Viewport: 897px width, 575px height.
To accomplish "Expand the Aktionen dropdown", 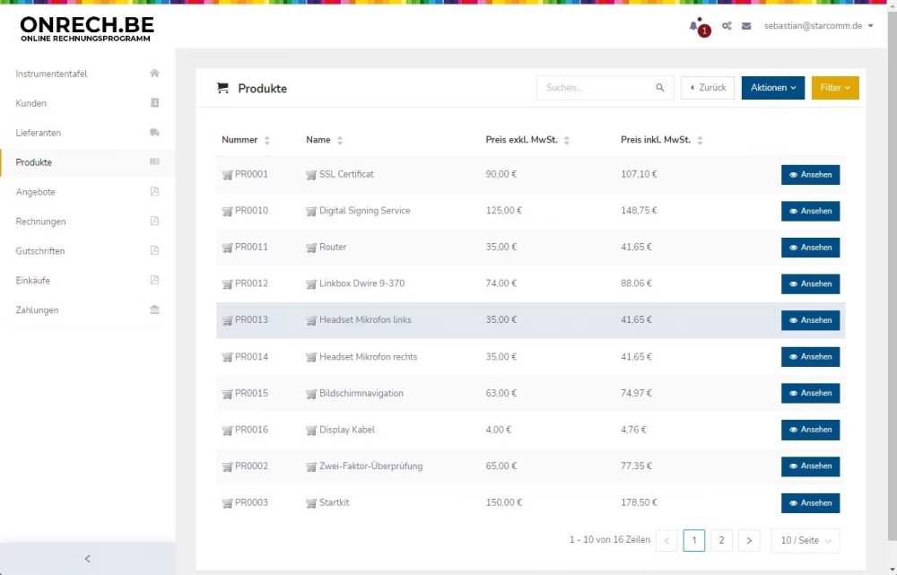I will click(772, 88).
